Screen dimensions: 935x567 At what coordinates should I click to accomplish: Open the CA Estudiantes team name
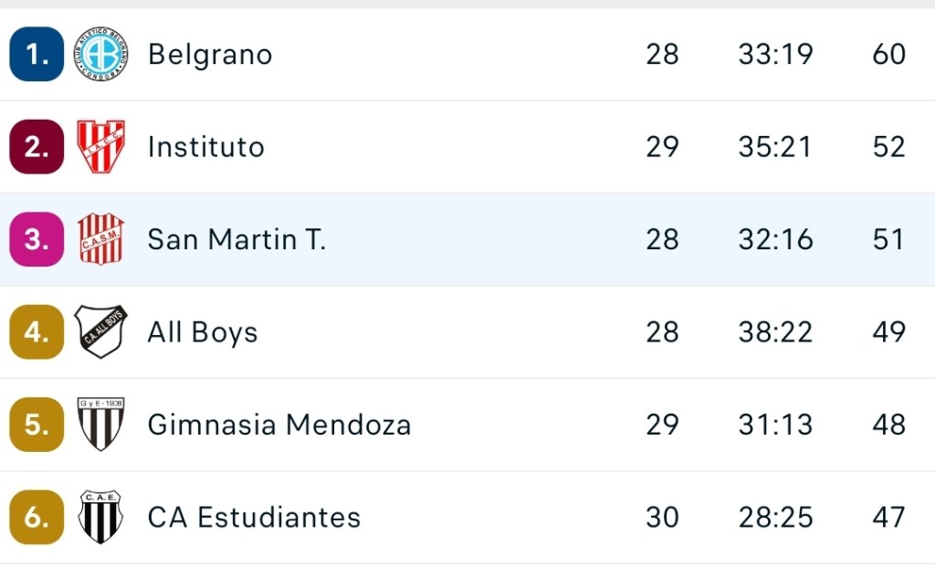click(254, 518)
